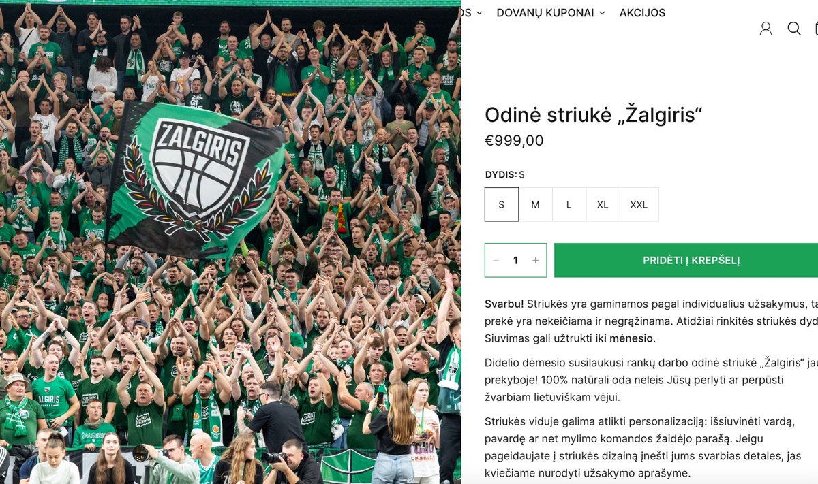Choose size L option
This screenshot has height=484, width=818.
569,204
